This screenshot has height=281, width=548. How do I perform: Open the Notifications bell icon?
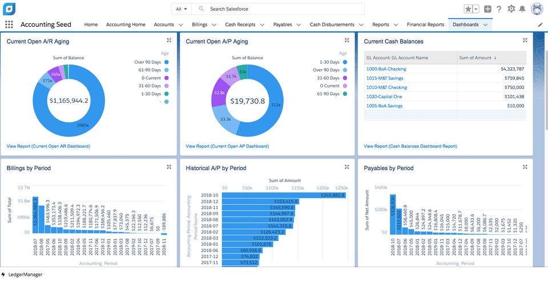pyautogui.click(x=522, y=9)
